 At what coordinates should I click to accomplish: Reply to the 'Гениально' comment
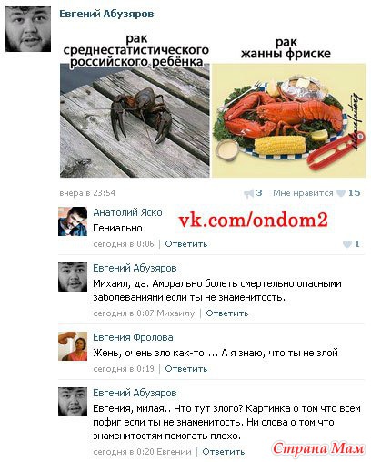pos(186,244)
